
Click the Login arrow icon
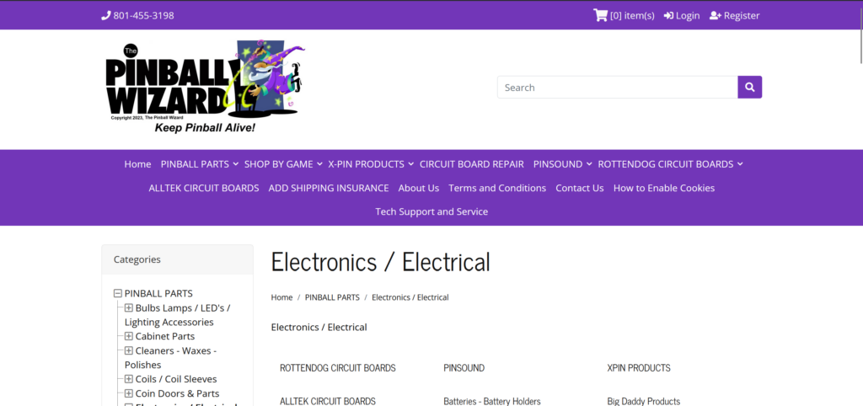coord(668,15)
